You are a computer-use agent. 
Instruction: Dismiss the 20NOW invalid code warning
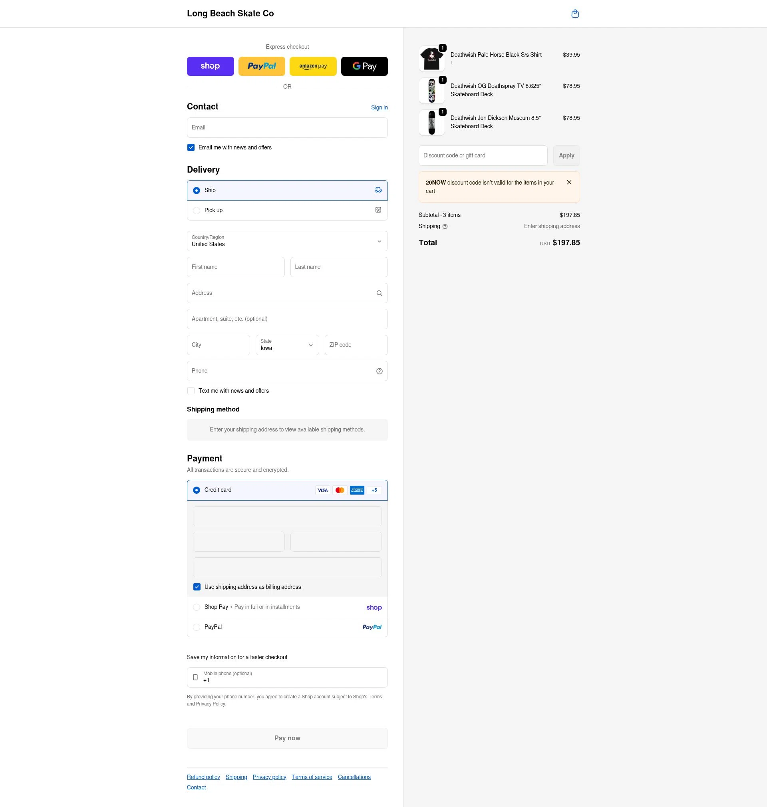[x=569, y=182]
